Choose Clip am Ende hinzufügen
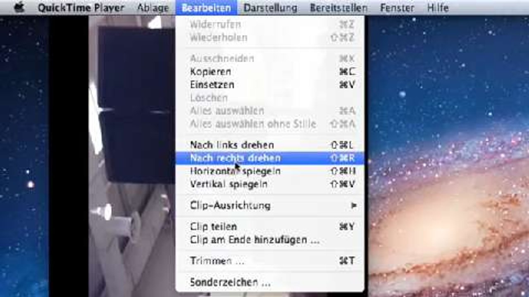 pyautogui.click(x=270, y=240)
